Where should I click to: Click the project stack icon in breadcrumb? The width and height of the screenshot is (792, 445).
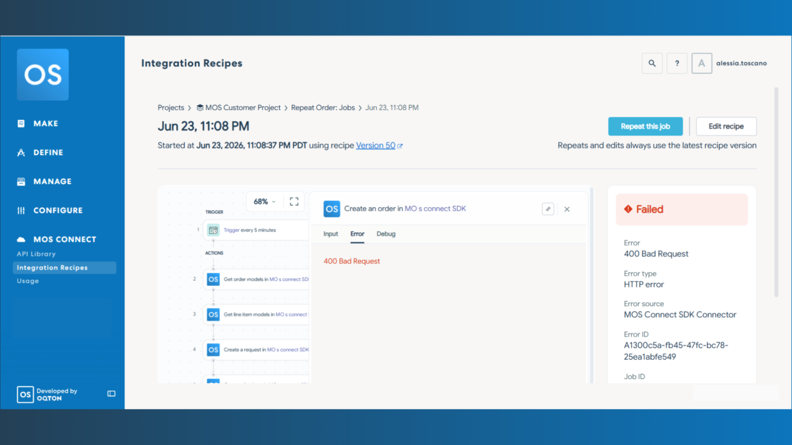coord(200,108)
